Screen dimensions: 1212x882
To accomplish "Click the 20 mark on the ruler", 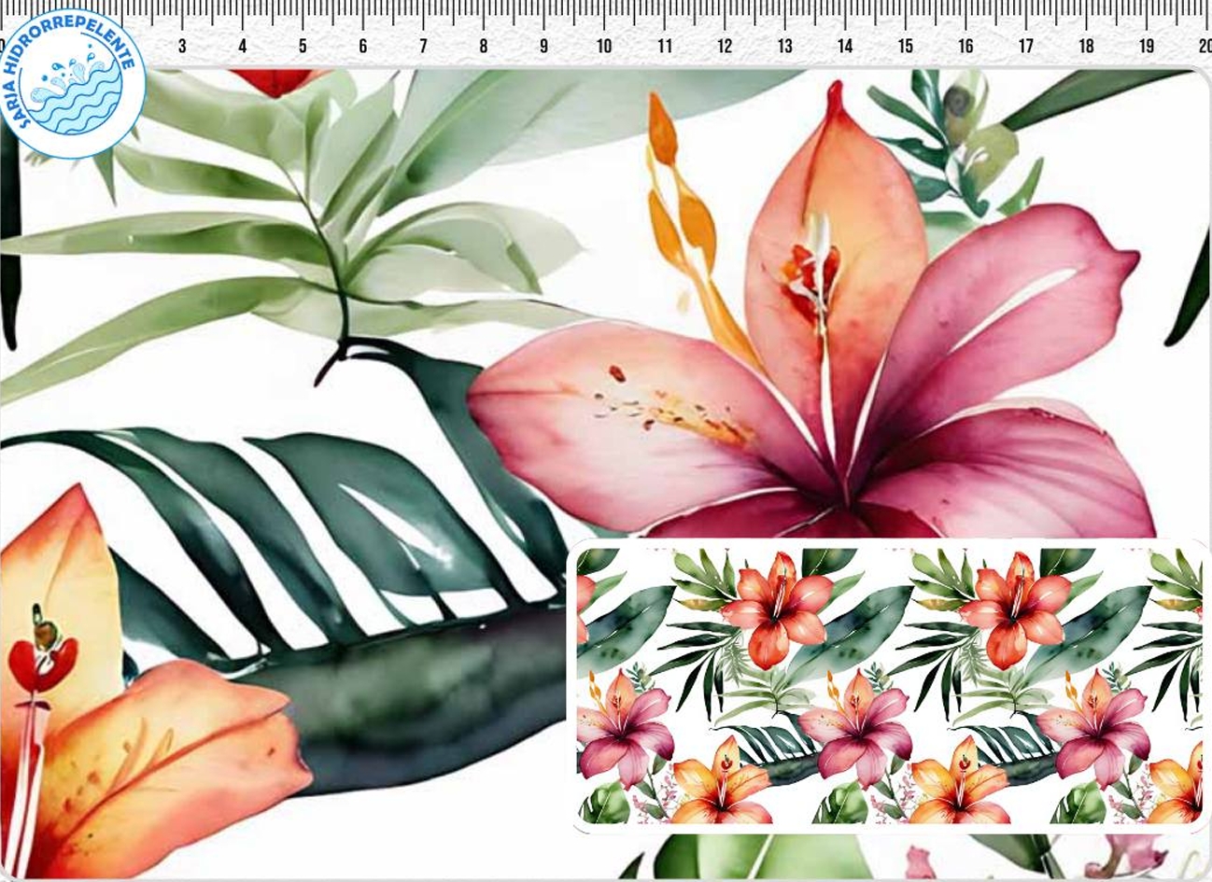I will click(x=1205, y=46).
